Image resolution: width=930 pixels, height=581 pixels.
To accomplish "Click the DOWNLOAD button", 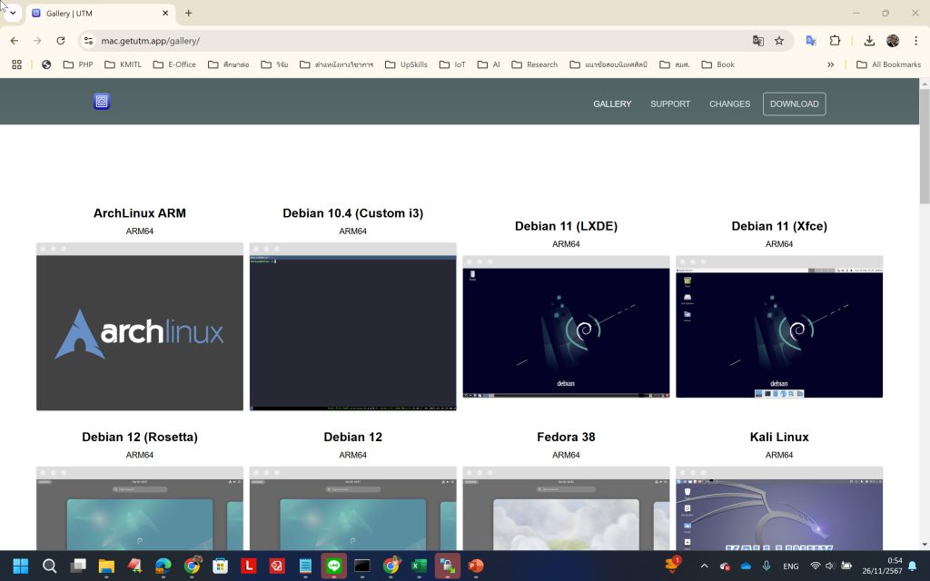I will coord(794,103).
